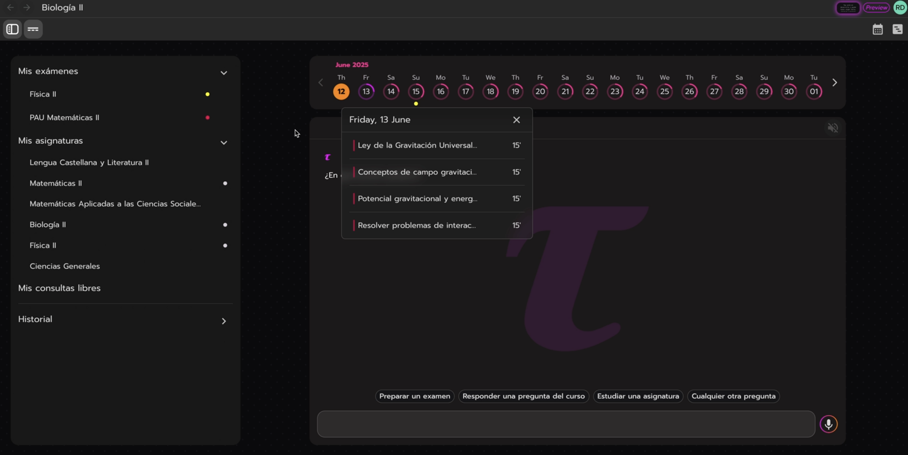Click Estudiar una asignatura button

click(638, 396)
